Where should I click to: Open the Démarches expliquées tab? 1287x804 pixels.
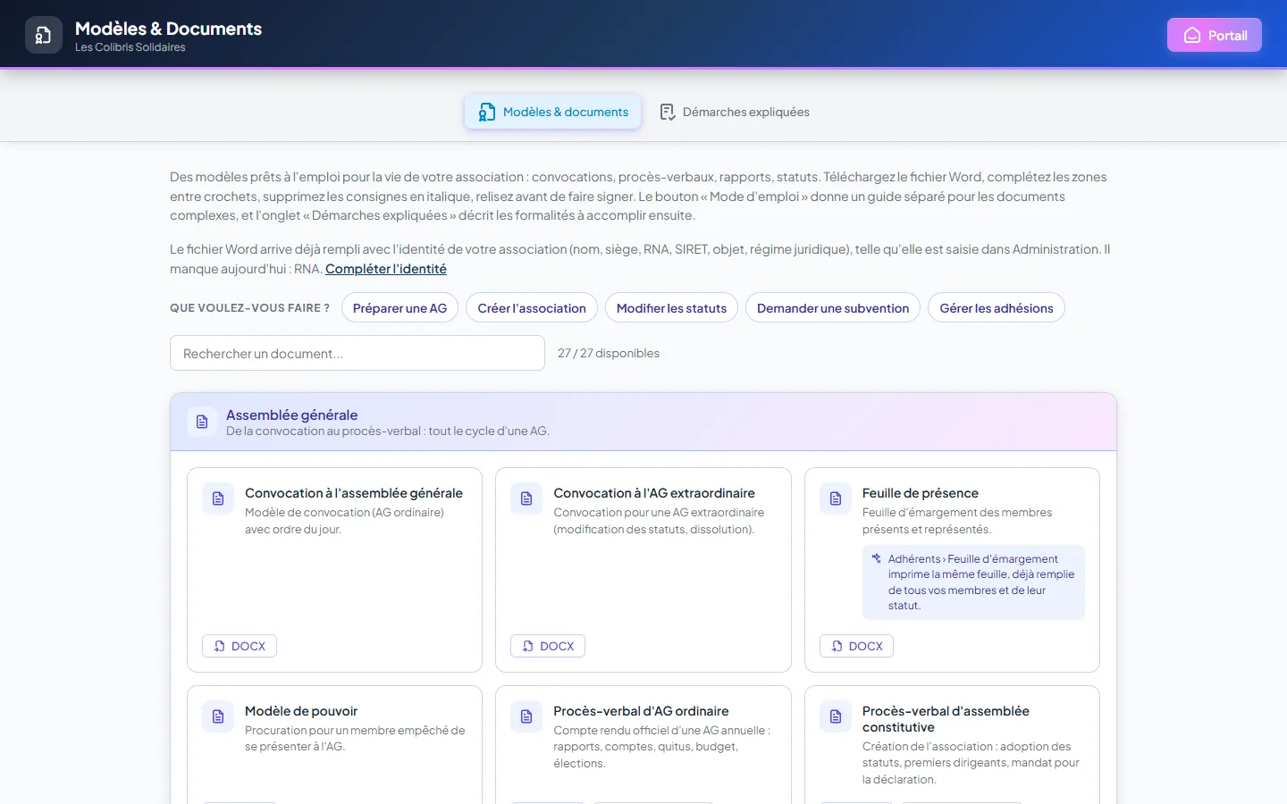[x=734, y=112]
